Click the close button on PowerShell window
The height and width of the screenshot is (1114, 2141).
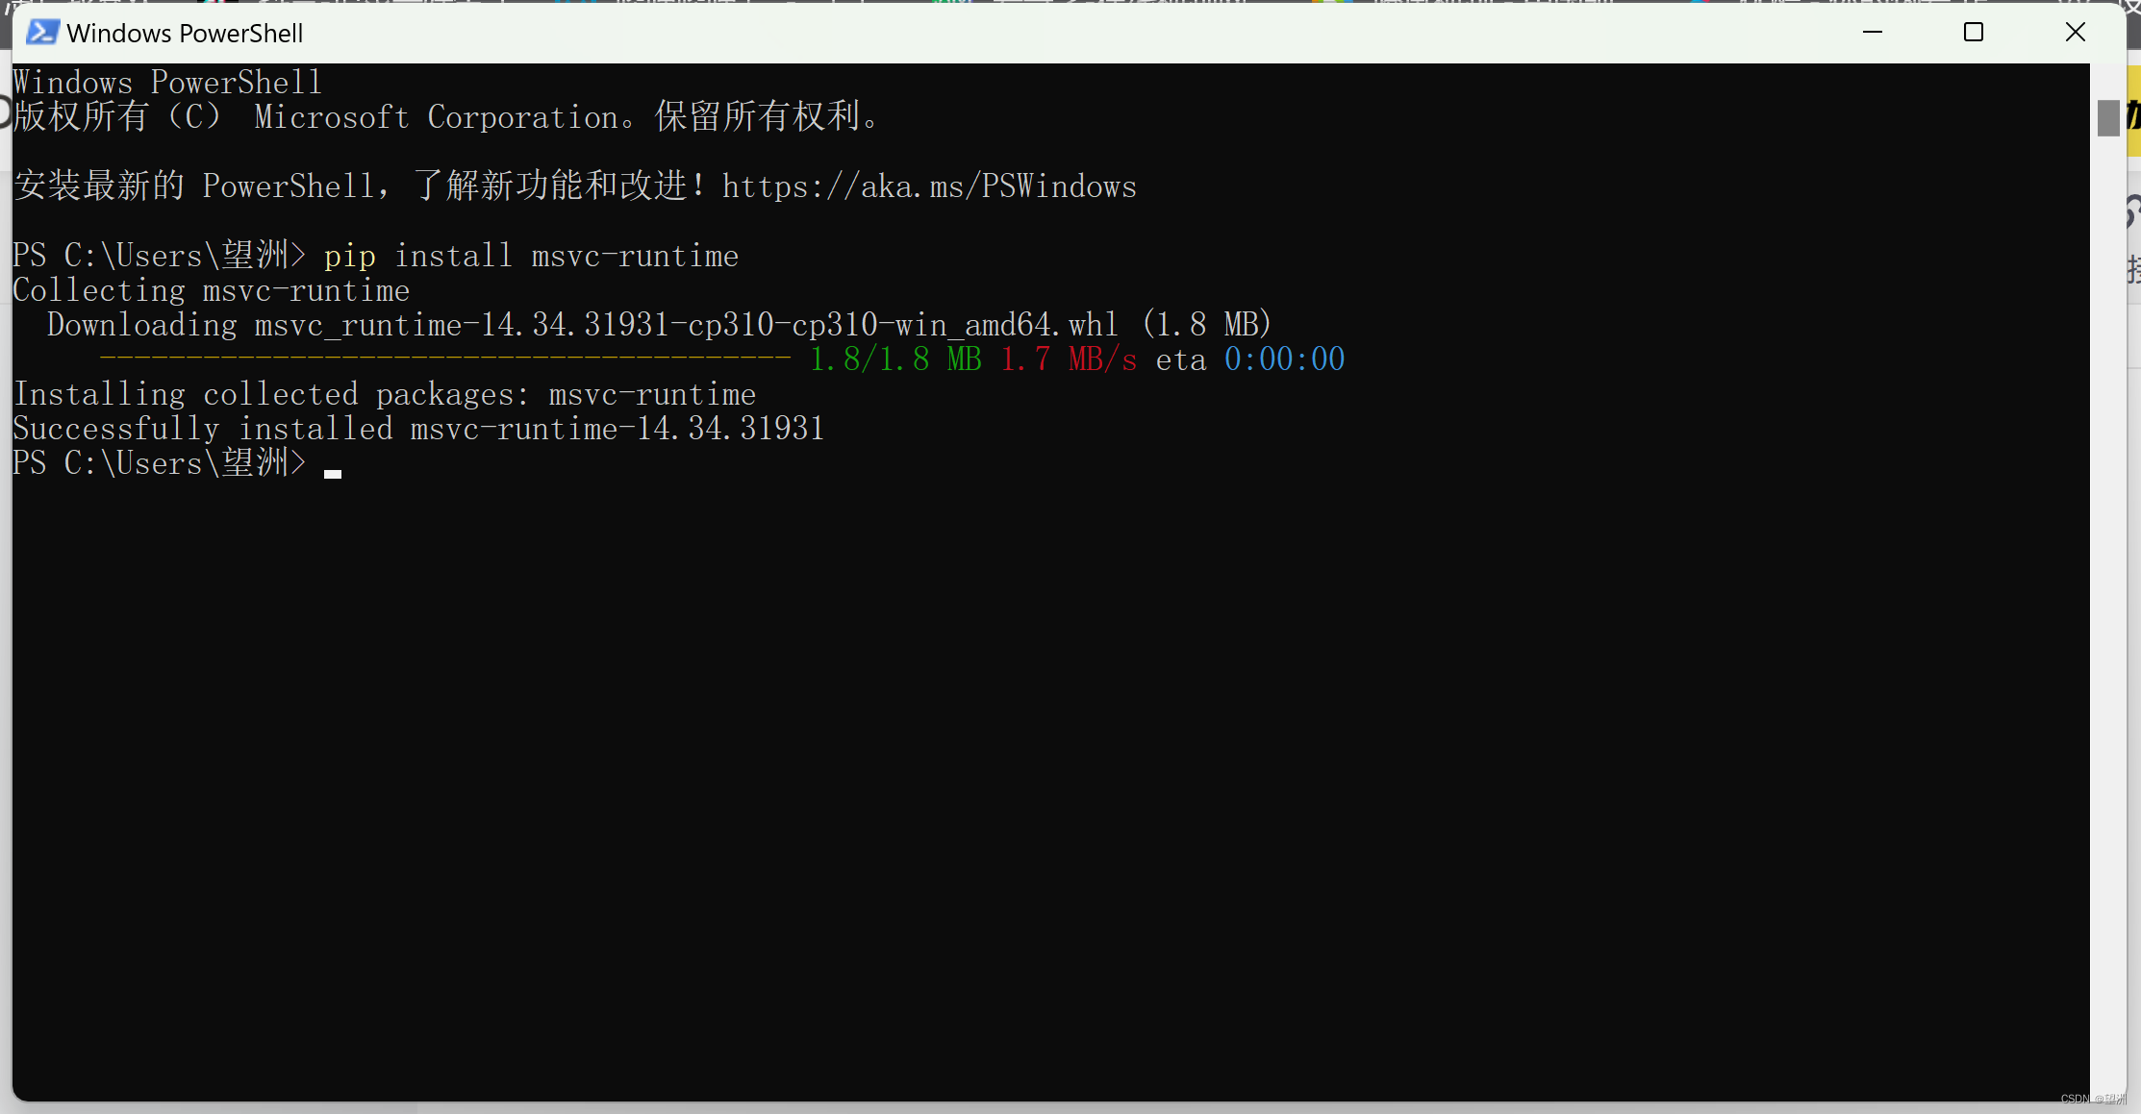(x=2075, y=33)
